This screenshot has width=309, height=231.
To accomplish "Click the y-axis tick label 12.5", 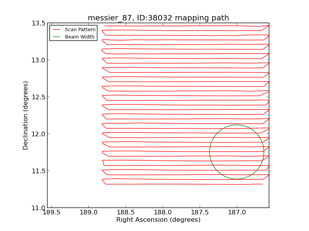I will tap(38, 97).
